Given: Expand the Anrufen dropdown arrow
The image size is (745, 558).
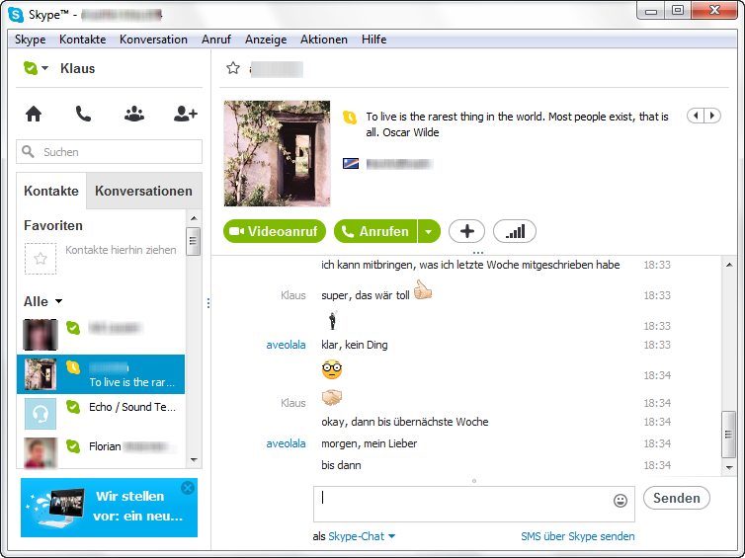Looking at the screenshot, I should 429,231.
